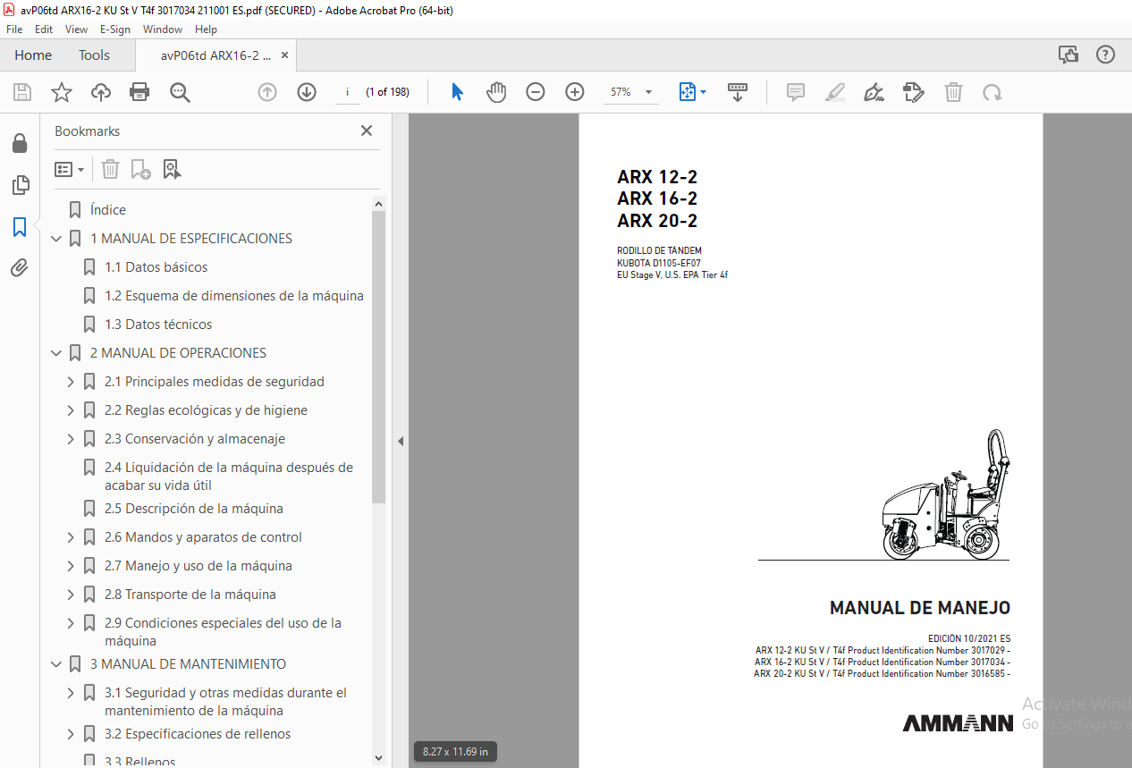Delete the selected bookmark trash icon

[110, 169]
